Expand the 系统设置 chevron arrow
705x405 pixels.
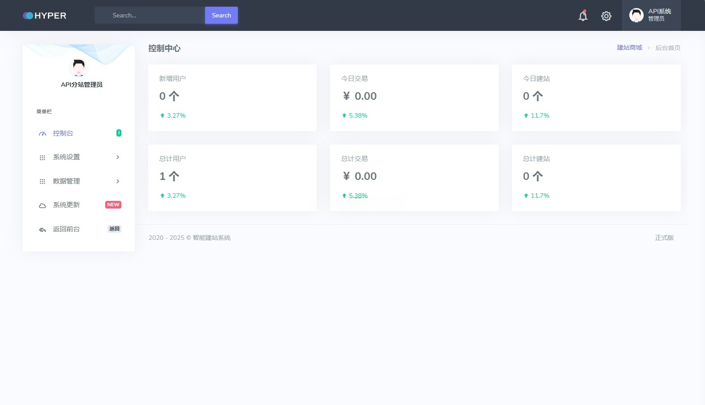point(118,157)
